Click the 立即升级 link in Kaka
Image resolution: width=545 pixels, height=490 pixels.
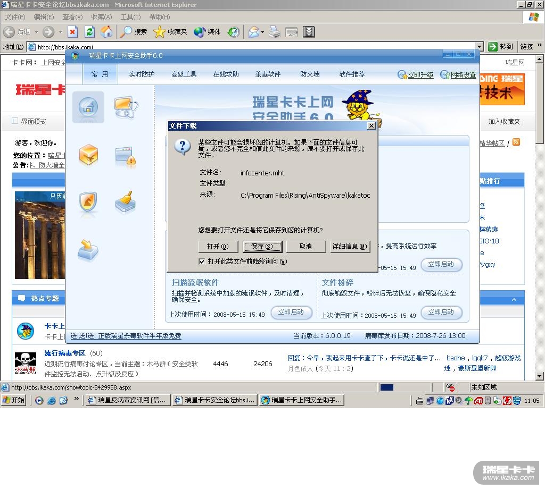click(420, 74)
